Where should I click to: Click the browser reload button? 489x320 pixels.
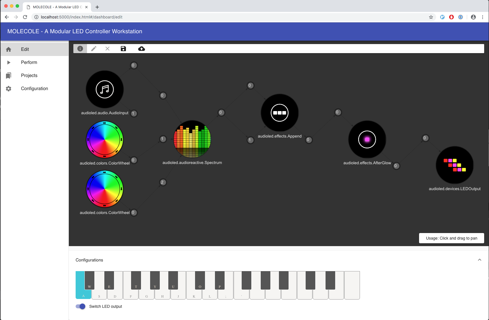point(25,17)
